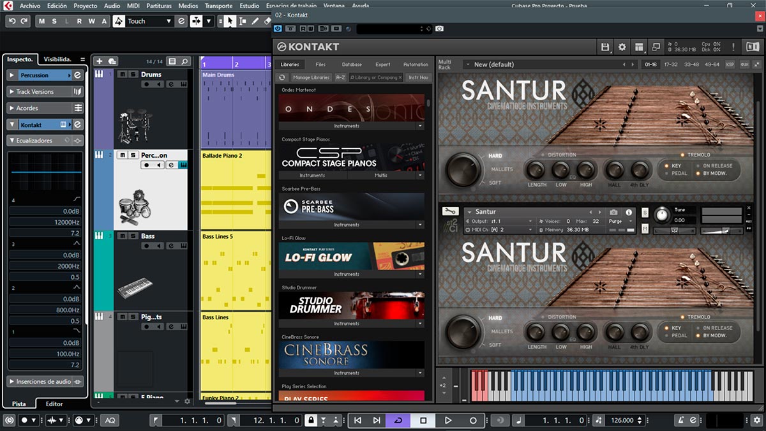
Task: Adjust the Santur Tune knob
Action: tap(662, 215)
